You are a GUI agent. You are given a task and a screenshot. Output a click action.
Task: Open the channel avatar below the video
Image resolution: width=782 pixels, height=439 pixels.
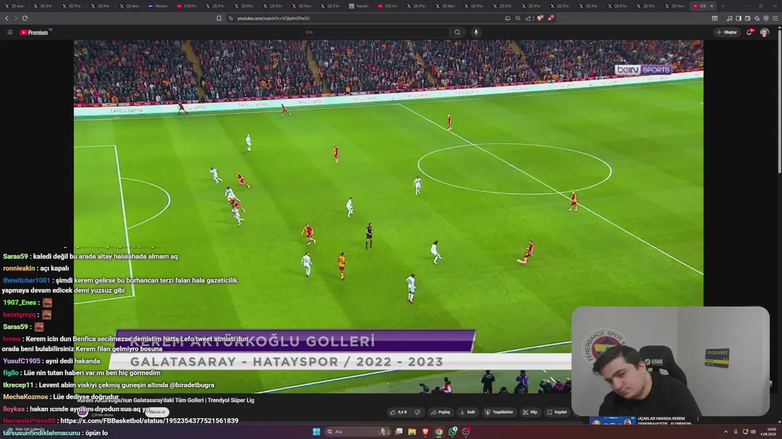82,413
